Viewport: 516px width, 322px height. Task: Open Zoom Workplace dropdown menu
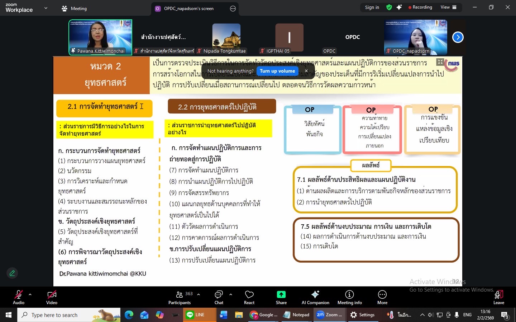point(46,8)
